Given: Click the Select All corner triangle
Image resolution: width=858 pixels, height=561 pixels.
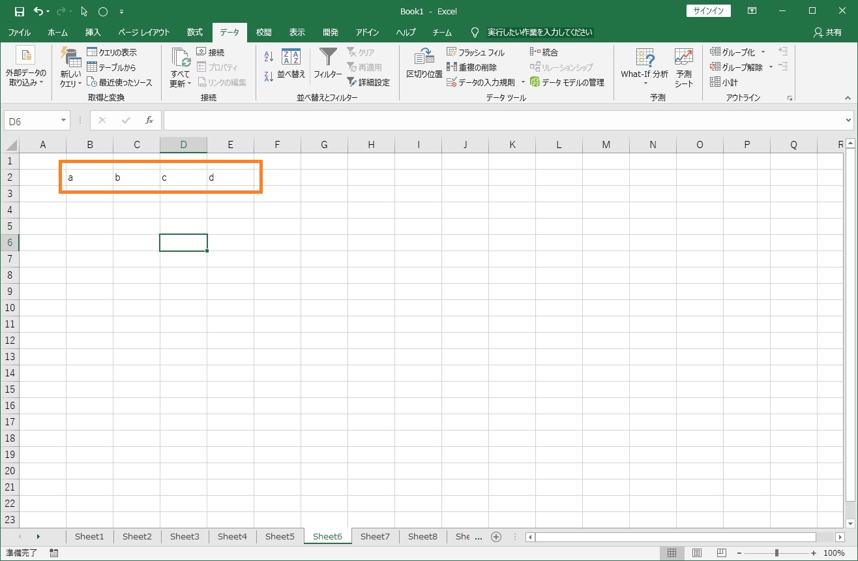Looking at the screenshot, I should coord(10,145).
